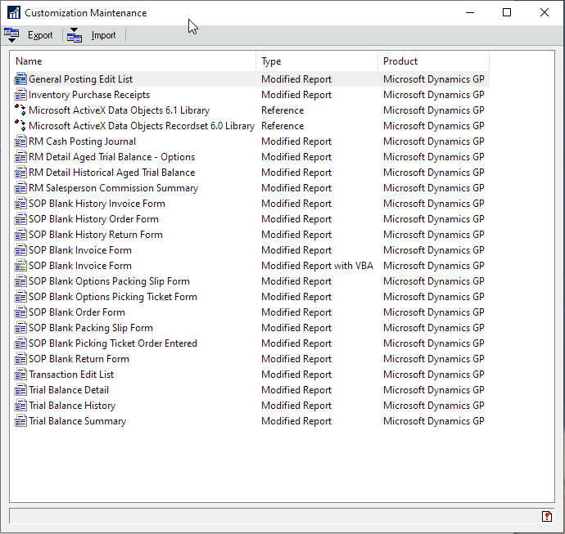
Task: Click the SOP Blank Order Form icon
Action: (x=20, y=312)
